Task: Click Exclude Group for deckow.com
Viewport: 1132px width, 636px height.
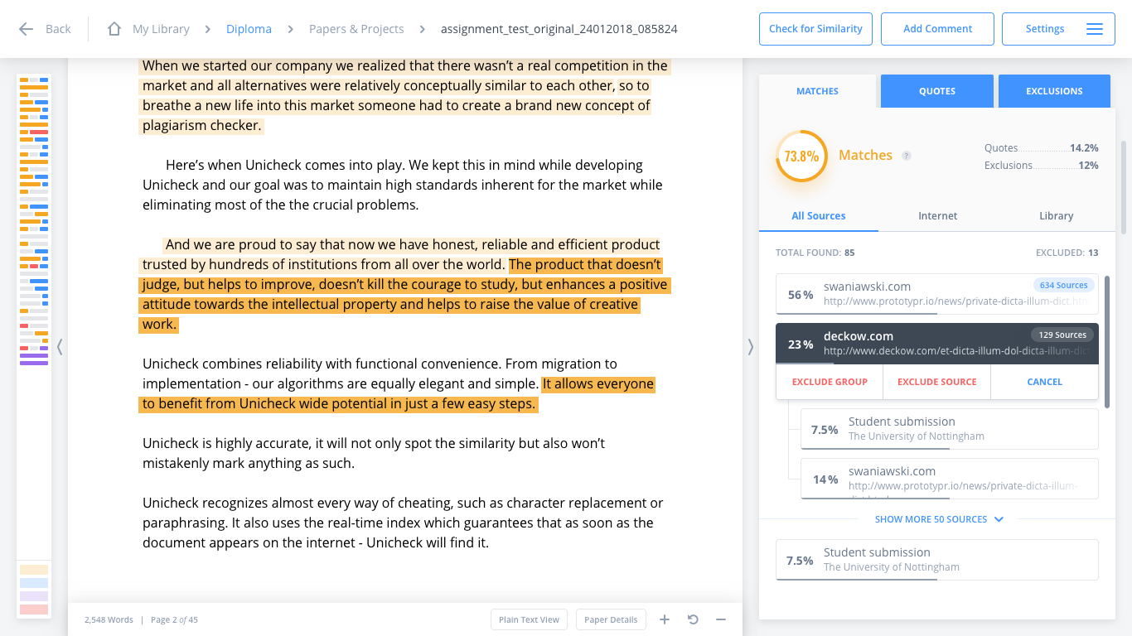Action: click(x=830, y=382)
